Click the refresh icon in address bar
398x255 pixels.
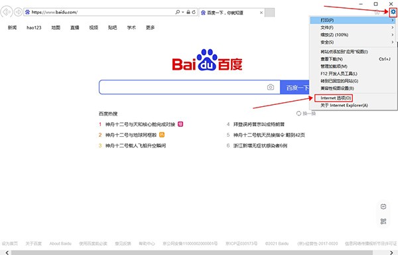pyautogui.click(x=194, y=12)
